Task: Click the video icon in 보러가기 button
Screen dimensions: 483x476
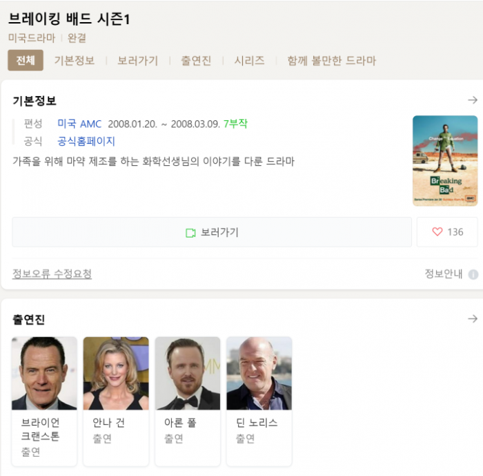Action: [191, 233]
